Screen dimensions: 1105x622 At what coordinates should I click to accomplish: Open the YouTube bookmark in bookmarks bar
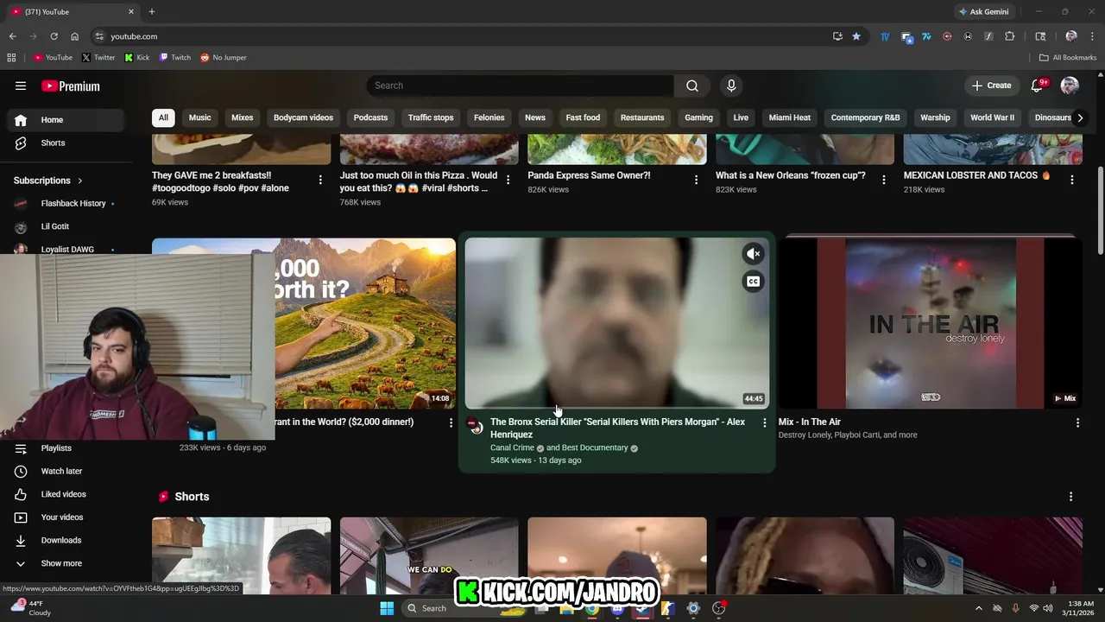[x=53, y=58]
